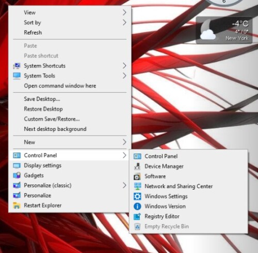Choose Open command window here
Screen dimensions: 258x253
70,86
